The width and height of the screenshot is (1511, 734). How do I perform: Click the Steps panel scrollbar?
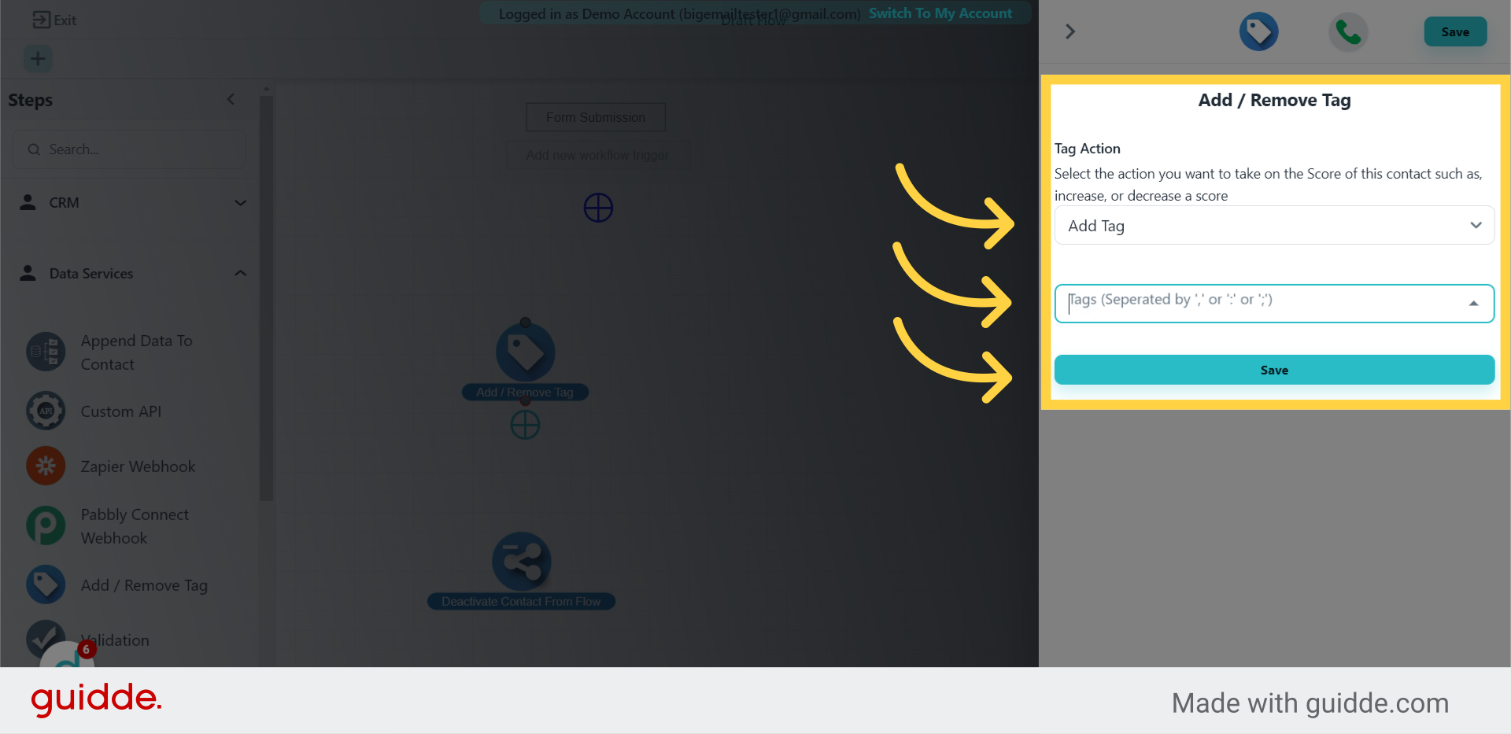(x=266, y=299)
